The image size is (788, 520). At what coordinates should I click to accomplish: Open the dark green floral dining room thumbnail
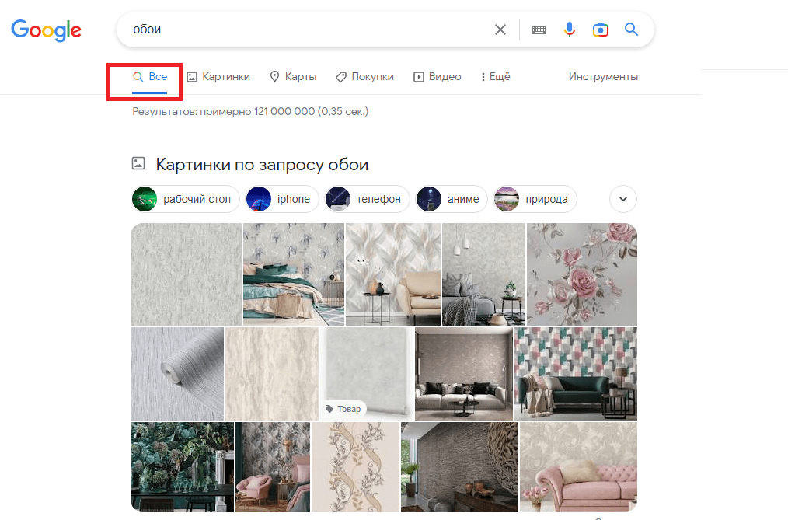pyautogui.click(x=182, y=466)
